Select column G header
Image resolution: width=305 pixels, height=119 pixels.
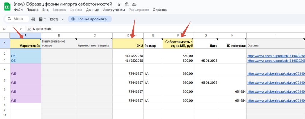pos(206,35)
